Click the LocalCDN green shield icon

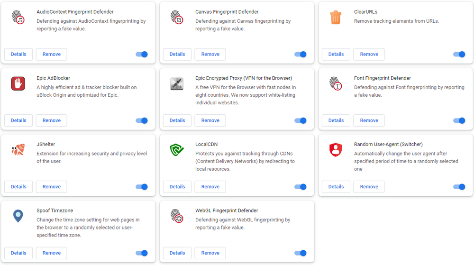click(177, 150)
